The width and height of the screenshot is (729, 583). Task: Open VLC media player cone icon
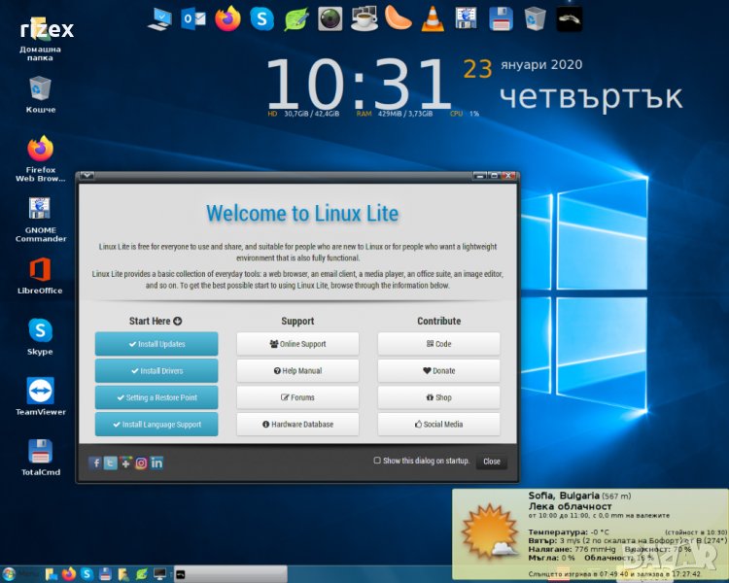tap(433, 17)
